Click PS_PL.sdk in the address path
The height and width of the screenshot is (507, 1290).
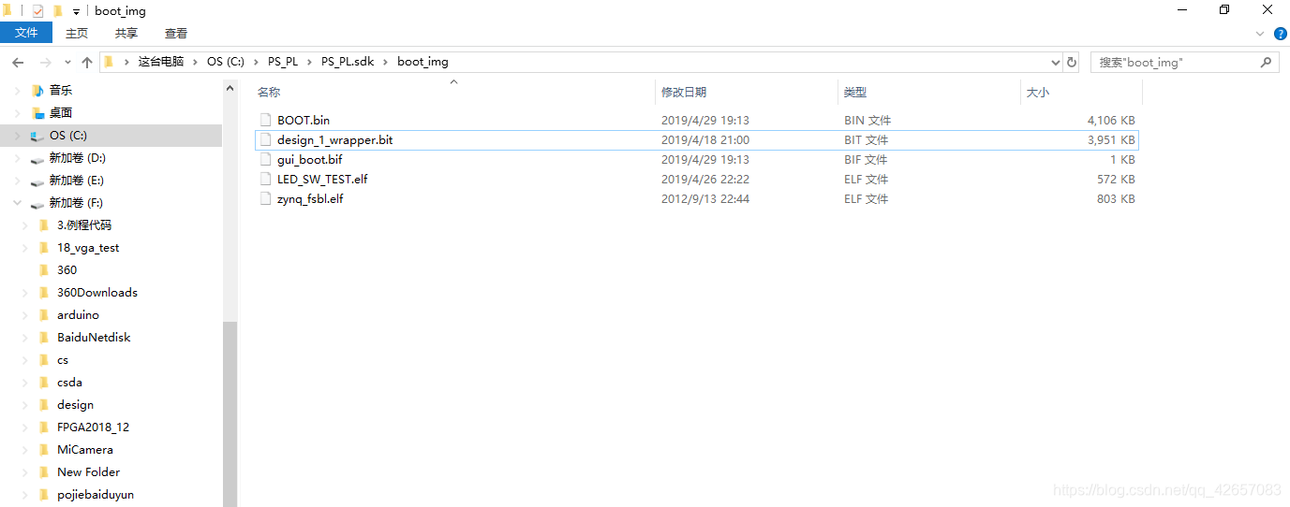pos(347,62)
